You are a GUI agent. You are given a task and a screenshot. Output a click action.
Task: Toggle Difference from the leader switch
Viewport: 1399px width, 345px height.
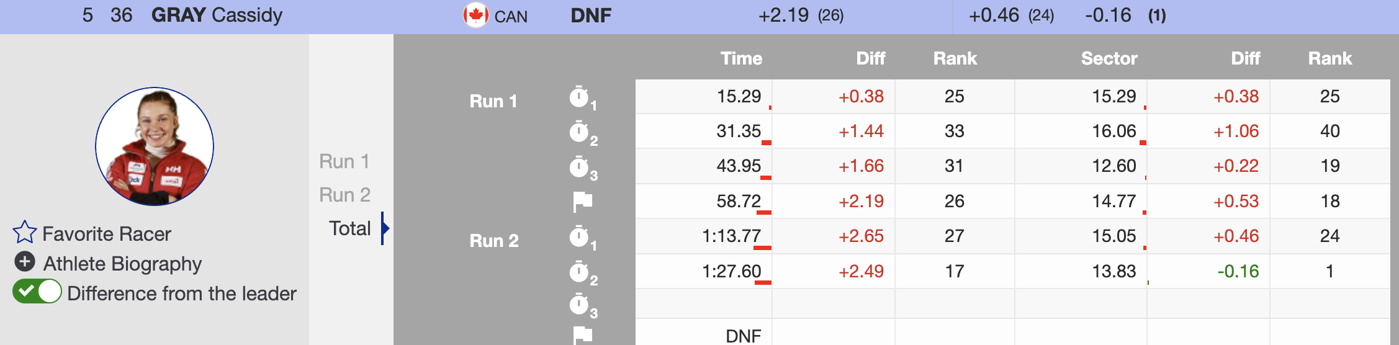pyautogui.click(x=37, y=291)
